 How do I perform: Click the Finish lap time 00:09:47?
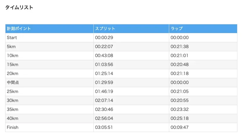179,127
